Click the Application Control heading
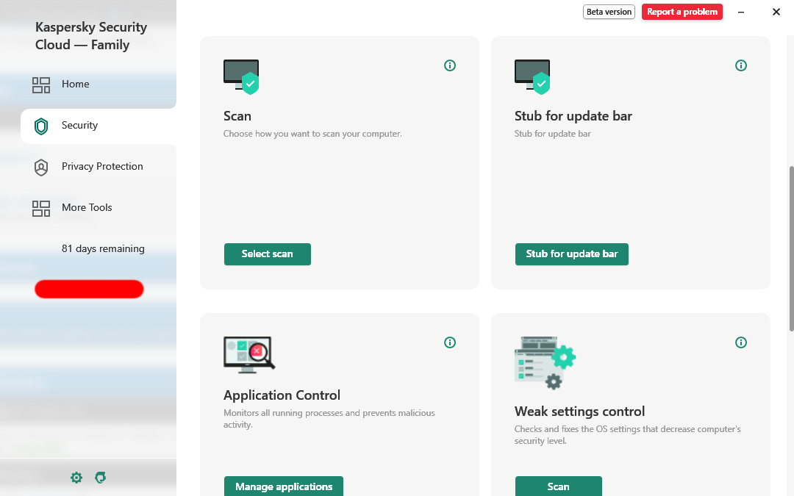This screenshot has height=496, width=794. coord(282,395)
